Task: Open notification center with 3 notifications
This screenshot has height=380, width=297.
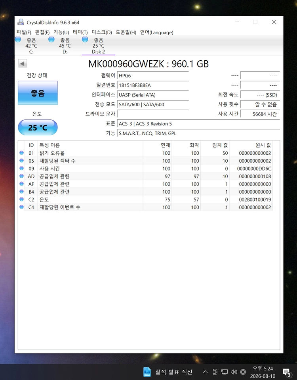Action: [x=287, y=372]
